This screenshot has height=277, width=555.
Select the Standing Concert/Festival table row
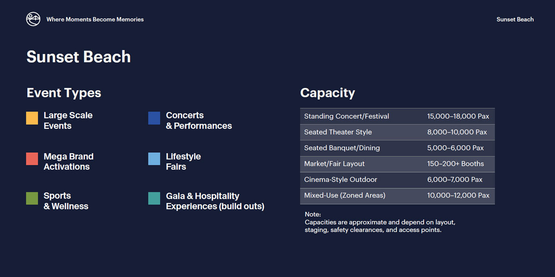[x=397, y=116]
